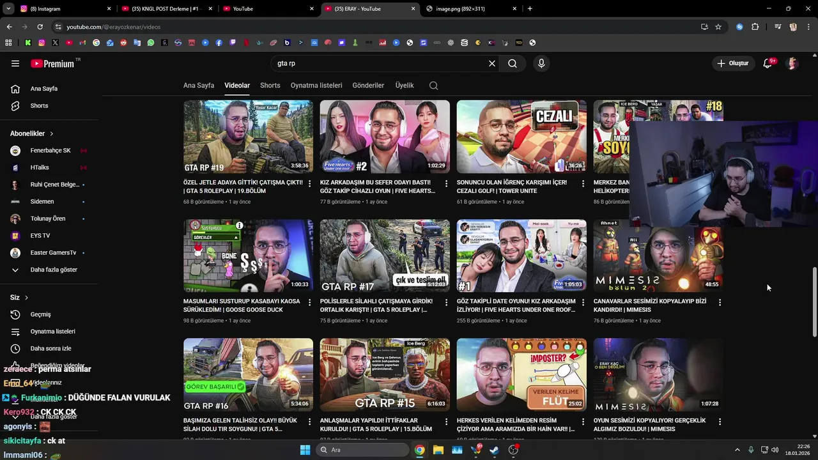
Task: Click MASUMLARI SUSTURUP KASABAYI video title
Action: 242,305
